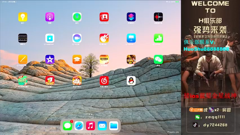Tap the home screen page indicator dots
The width and height of the screenshot is (240, 135).
[x=91, y=114]
